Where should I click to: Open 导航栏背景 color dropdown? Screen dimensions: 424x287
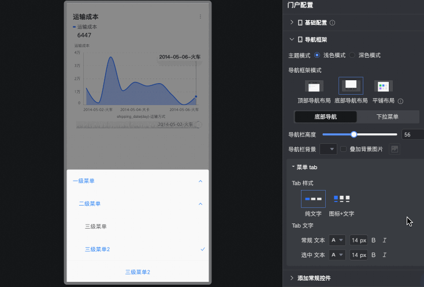click(328, 149)
